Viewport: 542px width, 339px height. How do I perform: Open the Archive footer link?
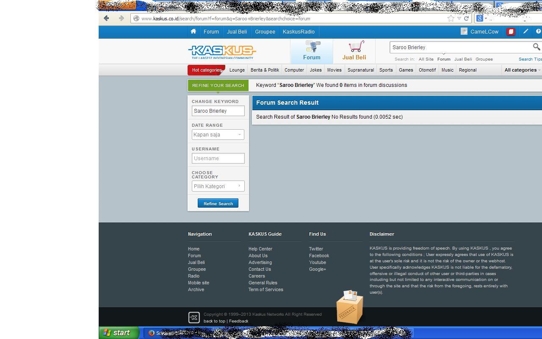coord(196,289)
